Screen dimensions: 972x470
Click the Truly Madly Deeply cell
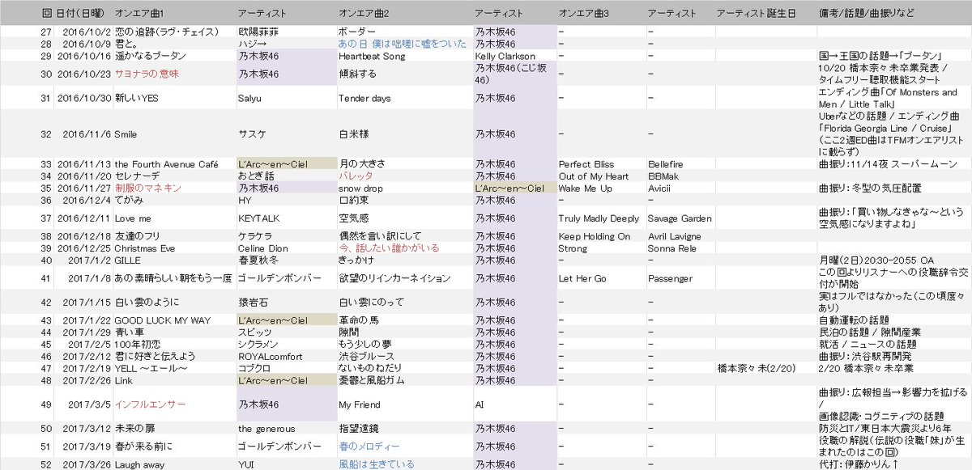click(599, 218)
